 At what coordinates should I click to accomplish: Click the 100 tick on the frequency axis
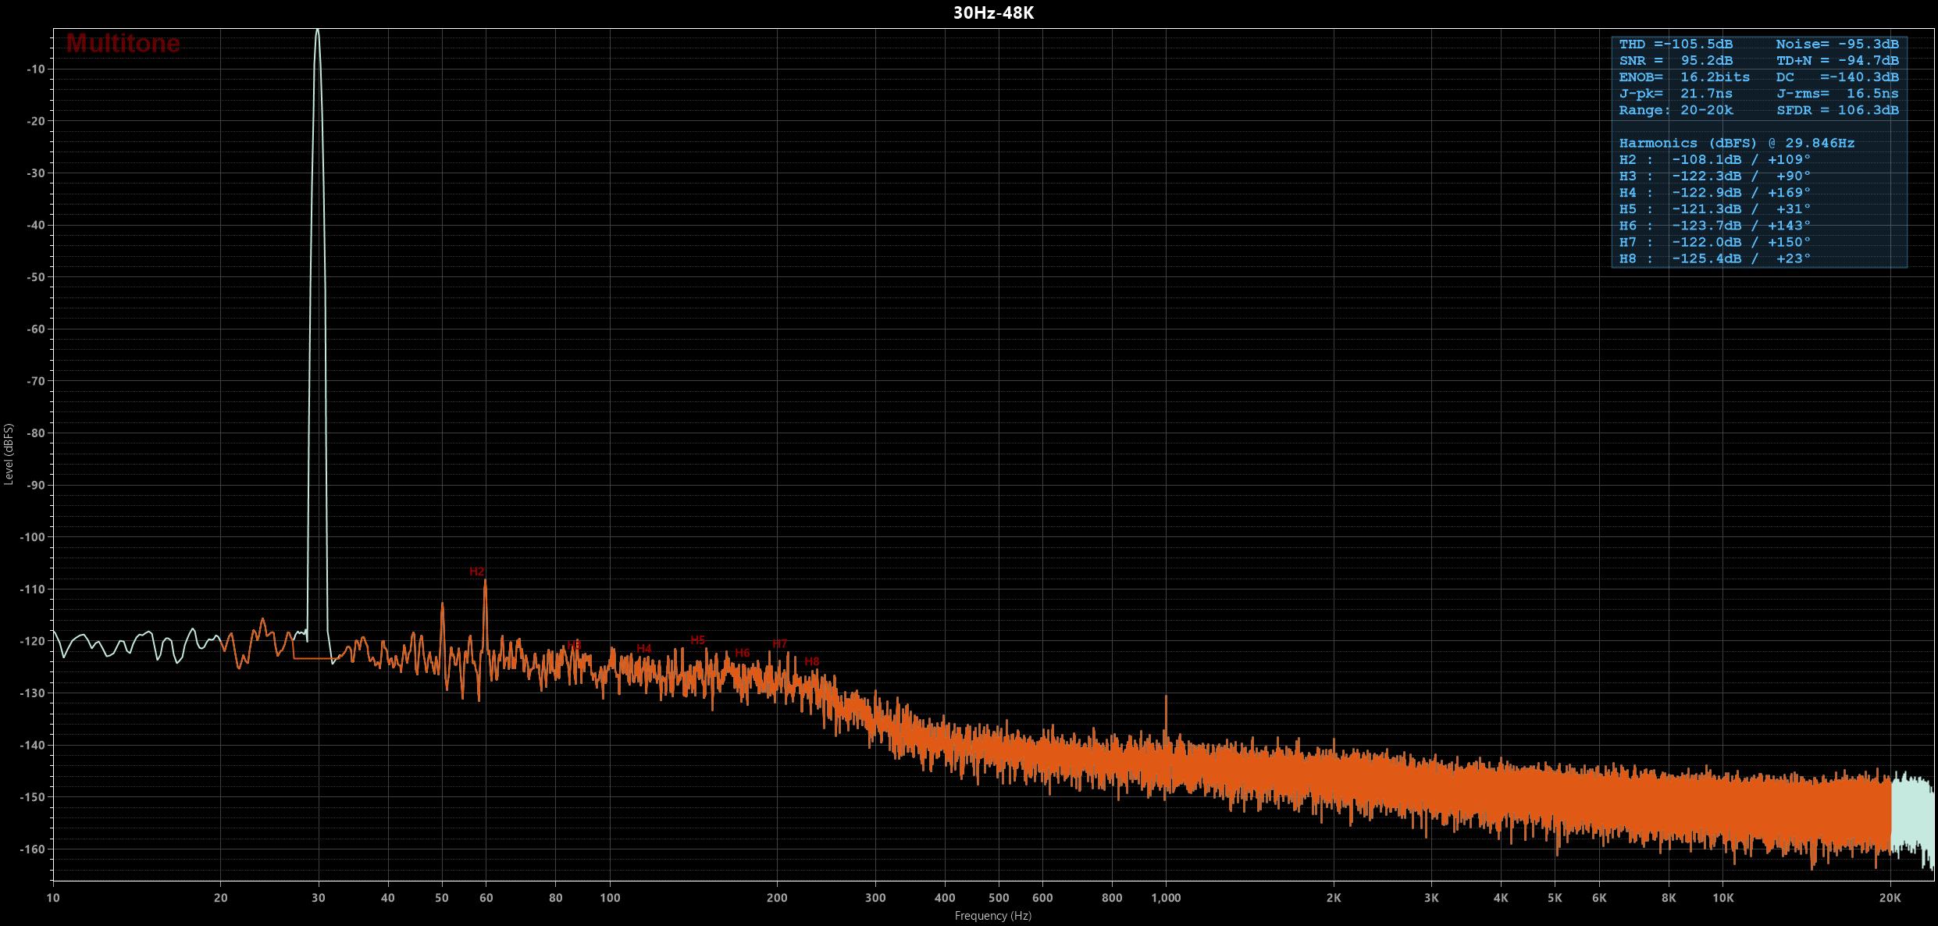tap(610, 898)
